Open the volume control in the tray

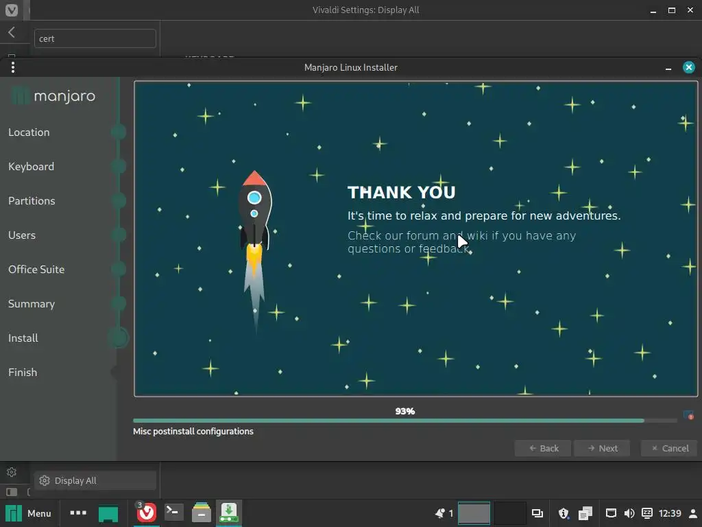tap(629, 513)
